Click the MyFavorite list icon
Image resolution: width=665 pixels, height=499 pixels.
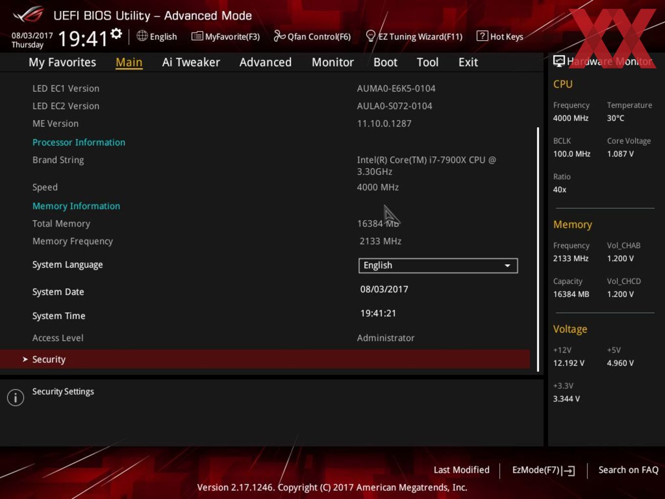coord(197,36)
